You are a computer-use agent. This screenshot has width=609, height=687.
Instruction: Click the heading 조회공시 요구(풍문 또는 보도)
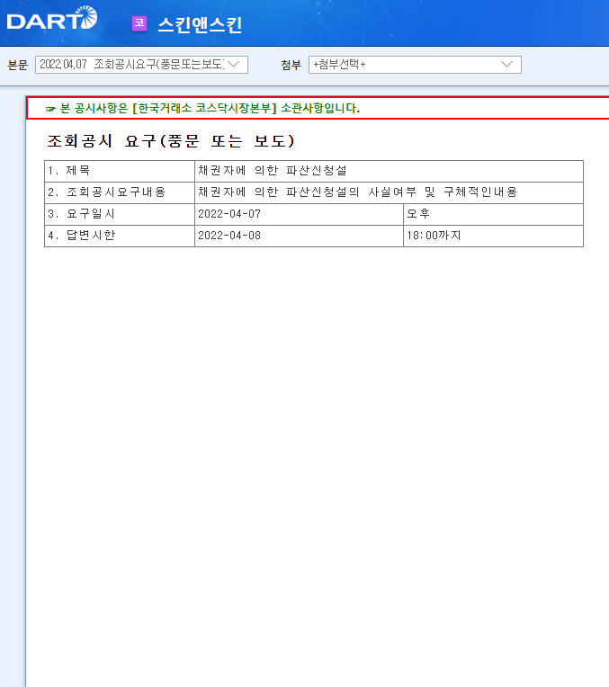point(171,141)
